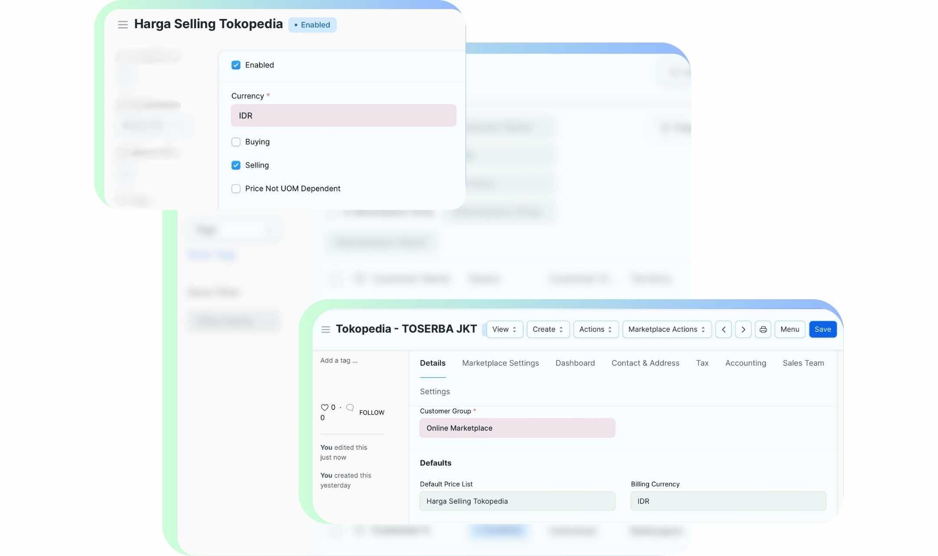Uncheck the Enabled checkbox
The height and width of the screenshot is (556, 938).
[236, 65]
